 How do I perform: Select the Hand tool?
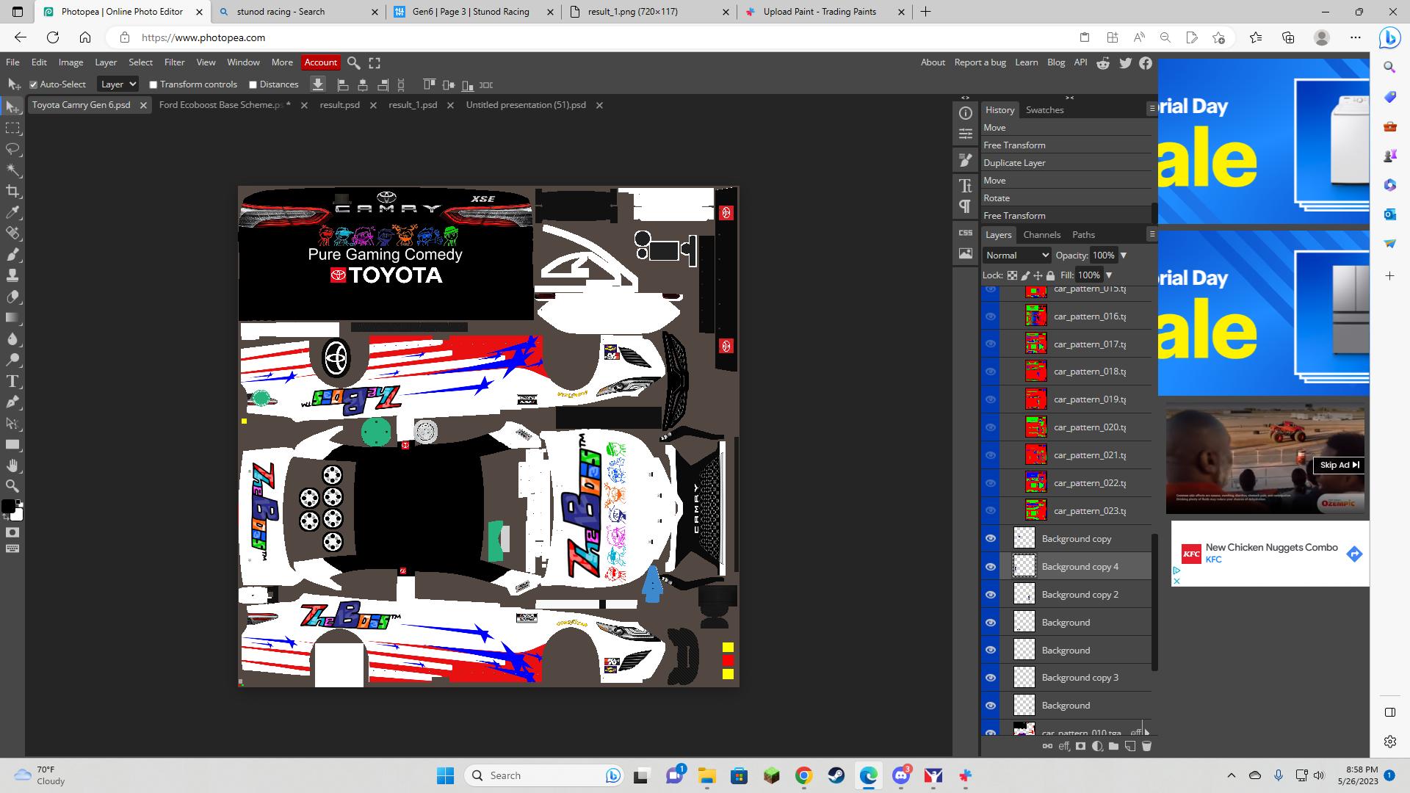tap(12, 466)
